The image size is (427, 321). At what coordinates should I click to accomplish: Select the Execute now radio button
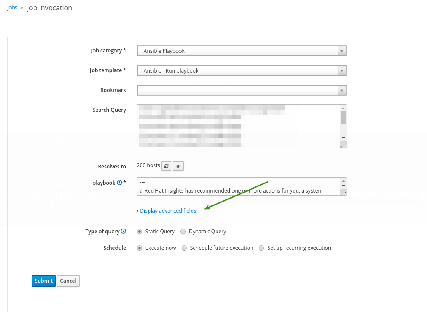(139, 248)
